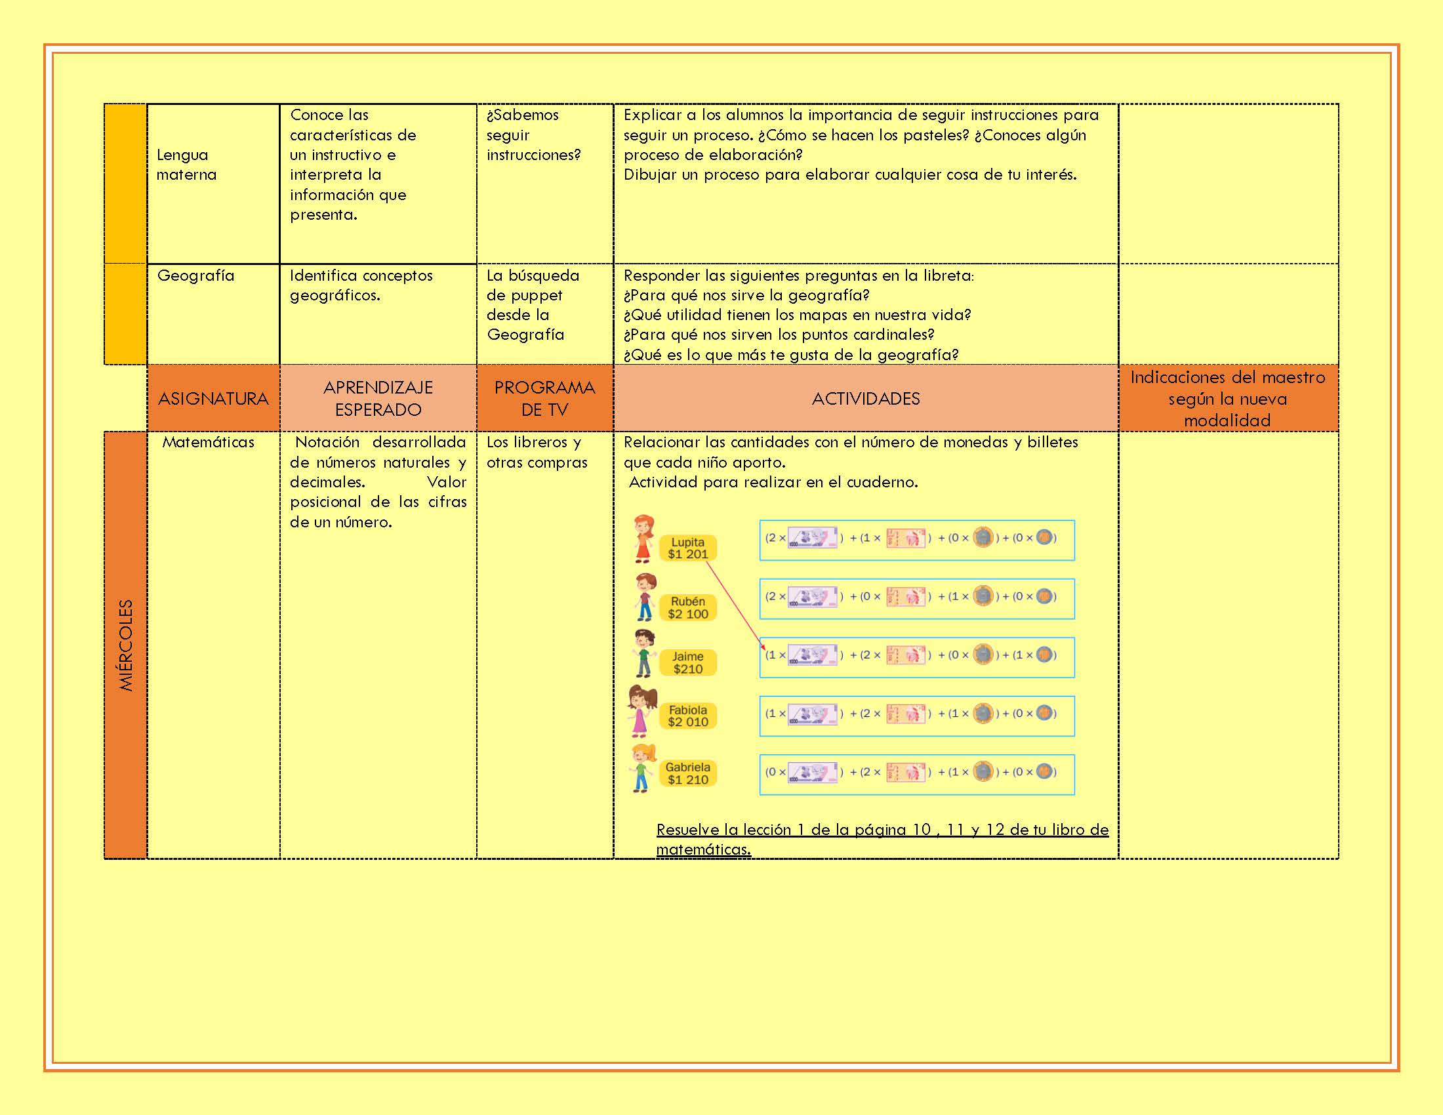The height and width of the screenshot is (1115, 1443).
Task: Click the vertical MIÉRCOLES label
Action: coord(125,645)
